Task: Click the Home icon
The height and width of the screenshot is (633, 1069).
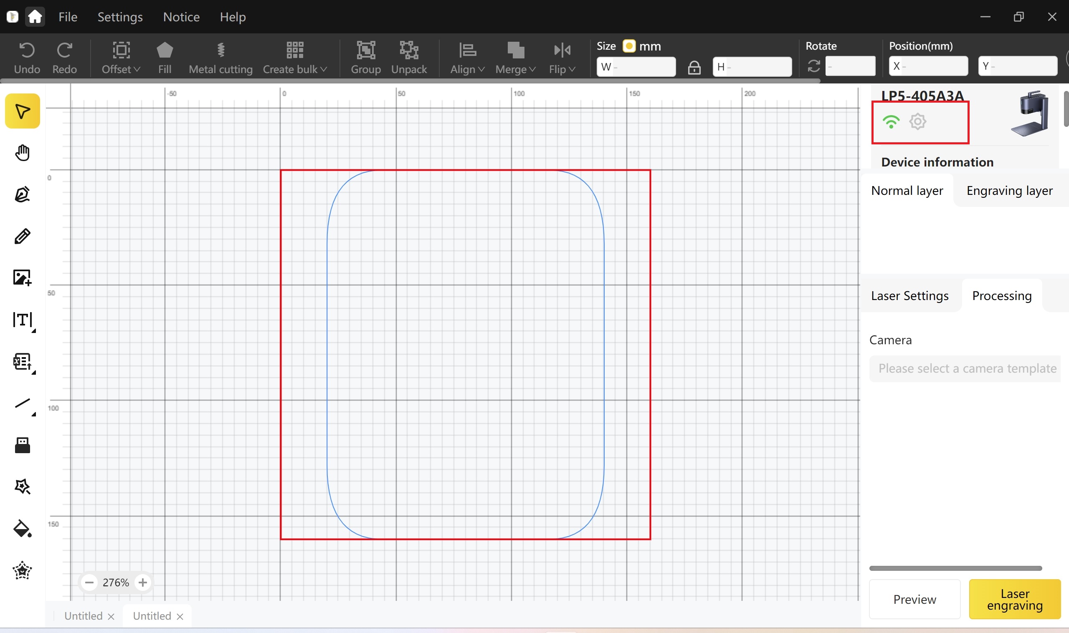Action: coord(35,17)
